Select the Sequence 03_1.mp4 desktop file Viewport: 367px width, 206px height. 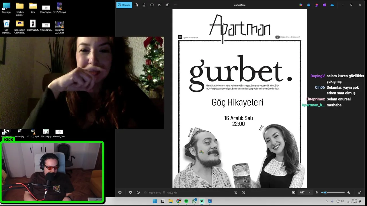click(59, 27)
